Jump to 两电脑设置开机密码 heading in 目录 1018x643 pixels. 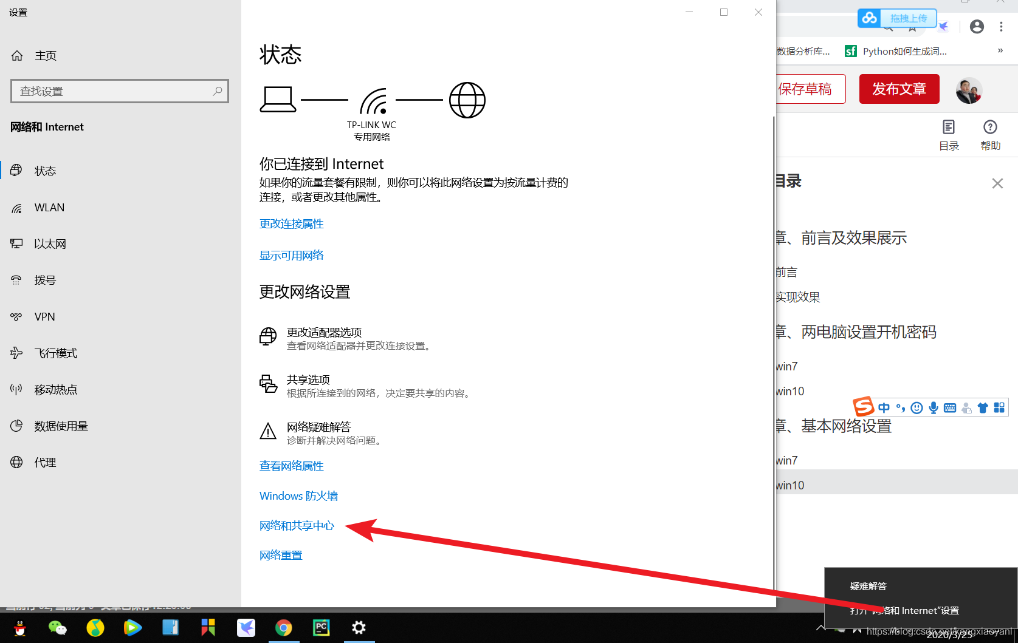click(x=857, y=332)
